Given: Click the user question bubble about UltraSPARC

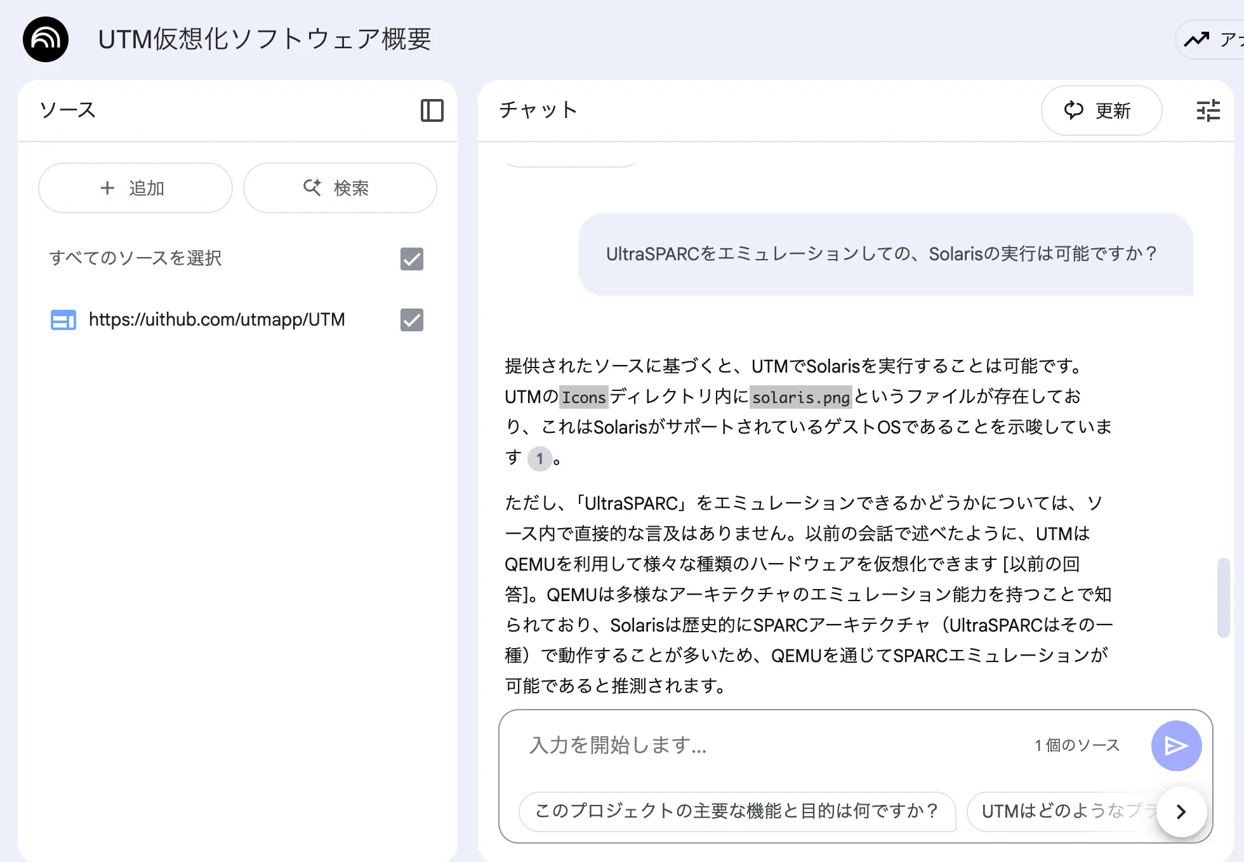Looking at the screenshot, I should (x=885, y=254).
